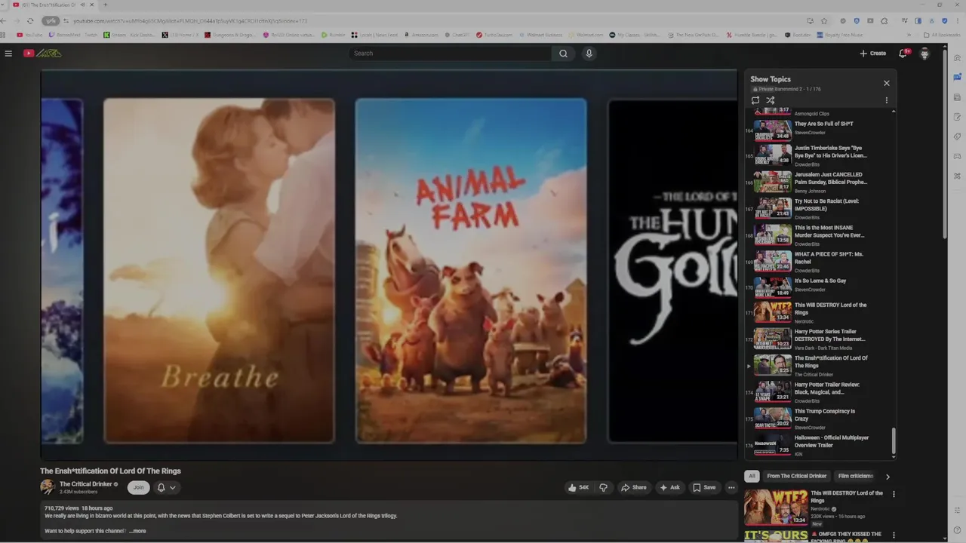Toggle playlist shuffle
The height and width of the screenshot is (543, 966).
click(x=771, y=100)
